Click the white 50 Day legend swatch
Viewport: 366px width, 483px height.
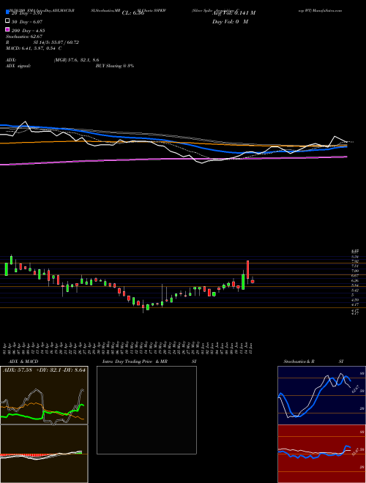click(x=7, y=21)
